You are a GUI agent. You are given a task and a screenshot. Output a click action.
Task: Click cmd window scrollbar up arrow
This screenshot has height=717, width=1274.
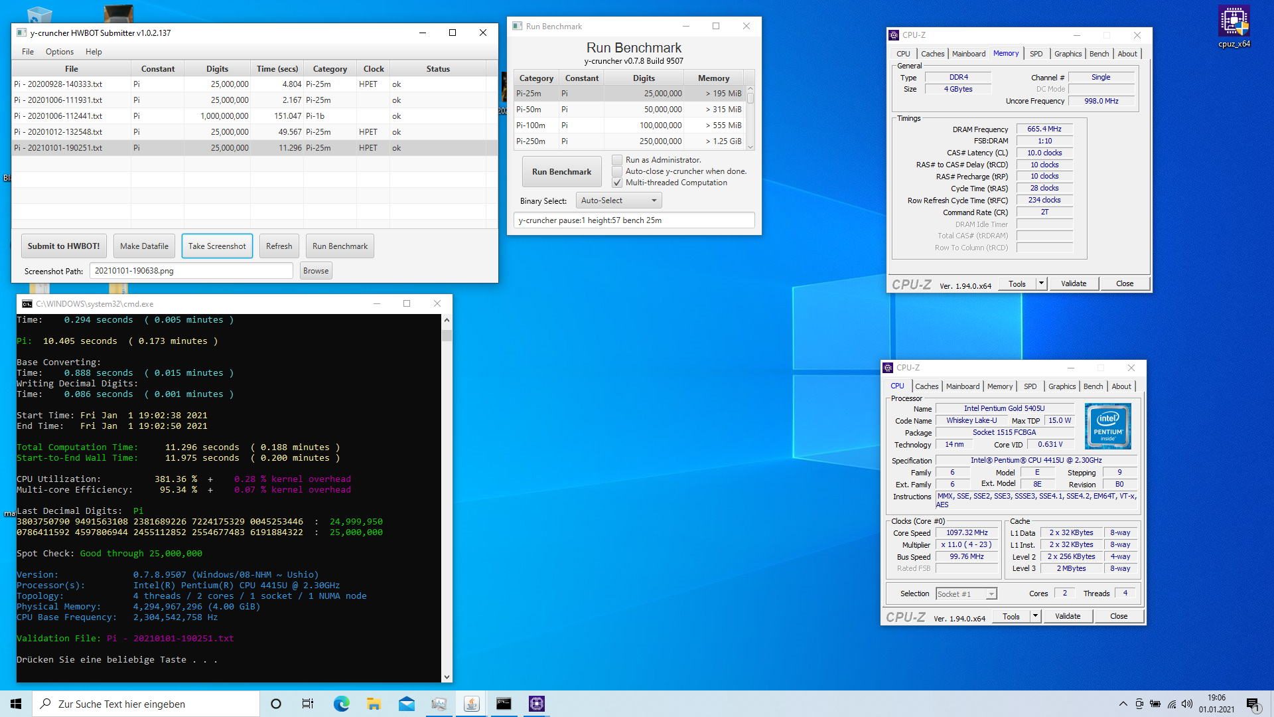(x=447, y=320)
